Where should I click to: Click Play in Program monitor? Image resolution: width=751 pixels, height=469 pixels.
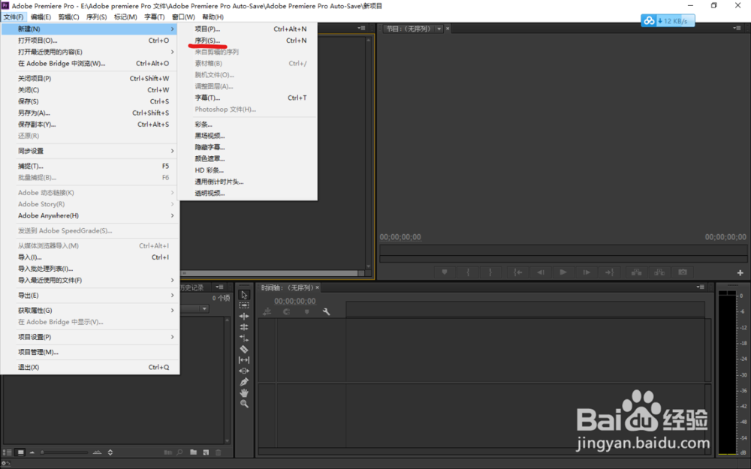tap(563, 272)
